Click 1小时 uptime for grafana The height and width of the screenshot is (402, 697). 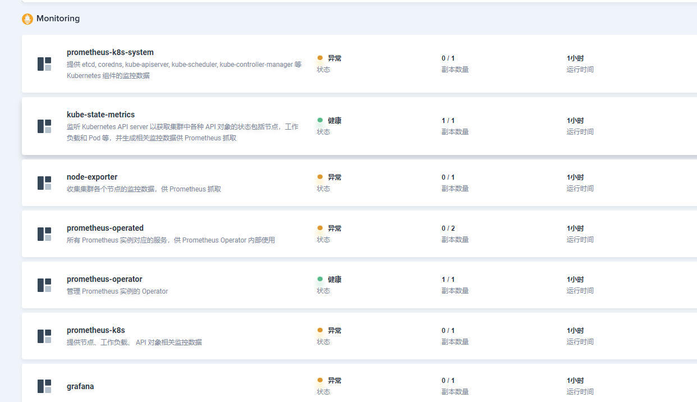point(575,381)
